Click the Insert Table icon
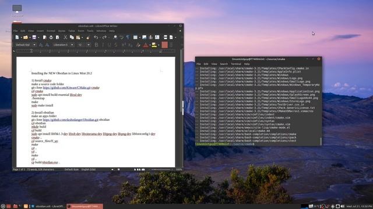The image size is (373, 209). point(135,37)
